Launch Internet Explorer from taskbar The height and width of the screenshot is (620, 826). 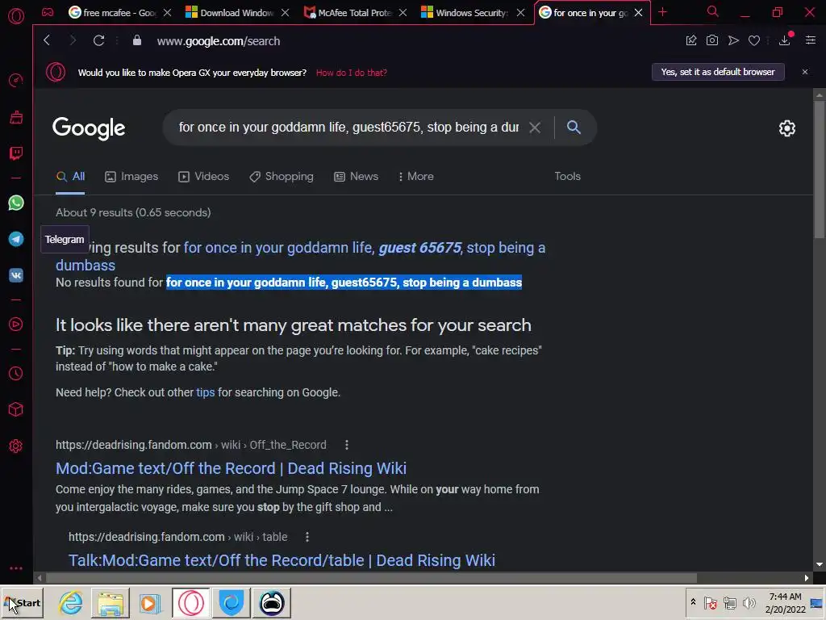coord(70,603)
